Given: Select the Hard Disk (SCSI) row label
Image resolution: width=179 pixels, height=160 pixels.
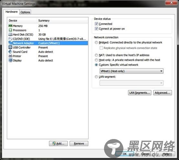Looking at the screenshot, I should (x=23, y=35).
